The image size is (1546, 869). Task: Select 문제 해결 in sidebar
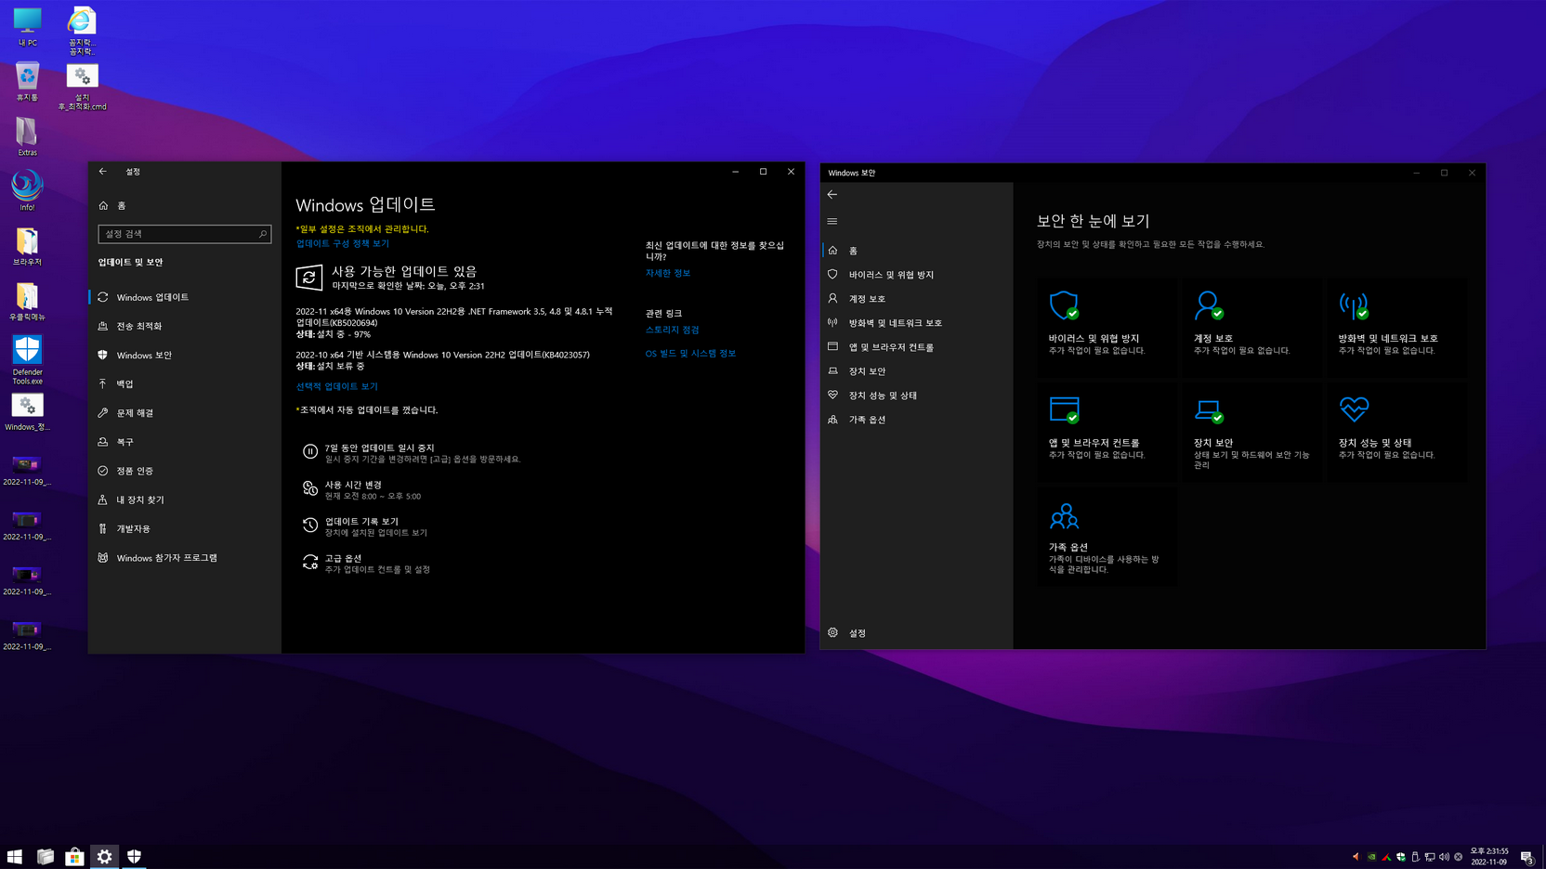click(185, 413)
